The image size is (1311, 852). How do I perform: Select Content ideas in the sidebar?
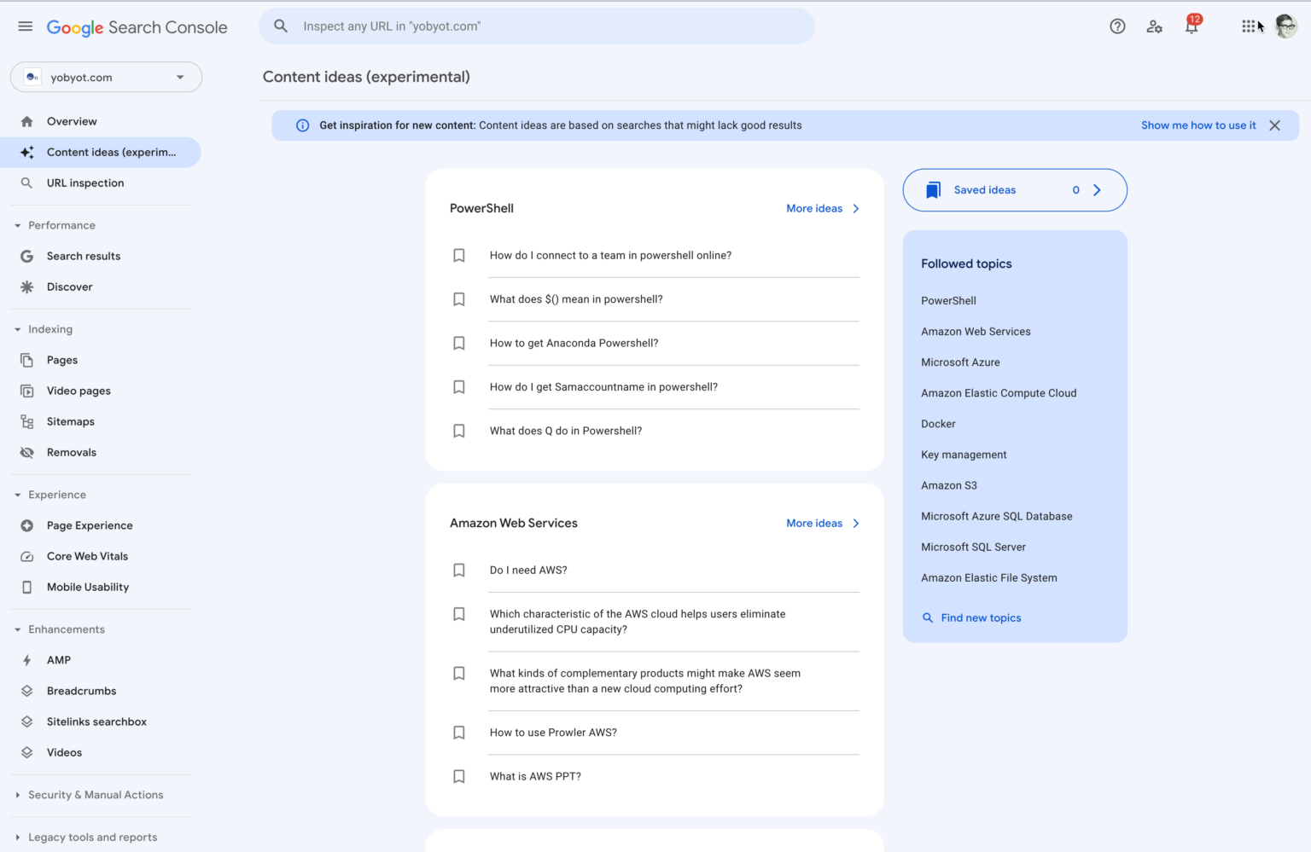[101, 152]
